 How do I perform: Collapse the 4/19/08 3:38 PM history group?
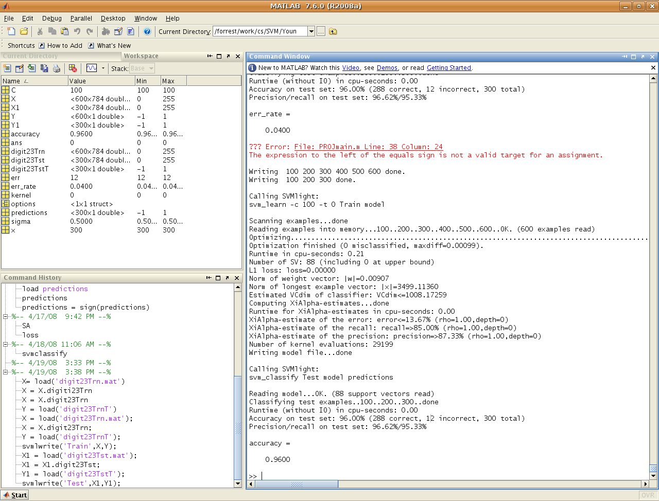coord(6,372)
